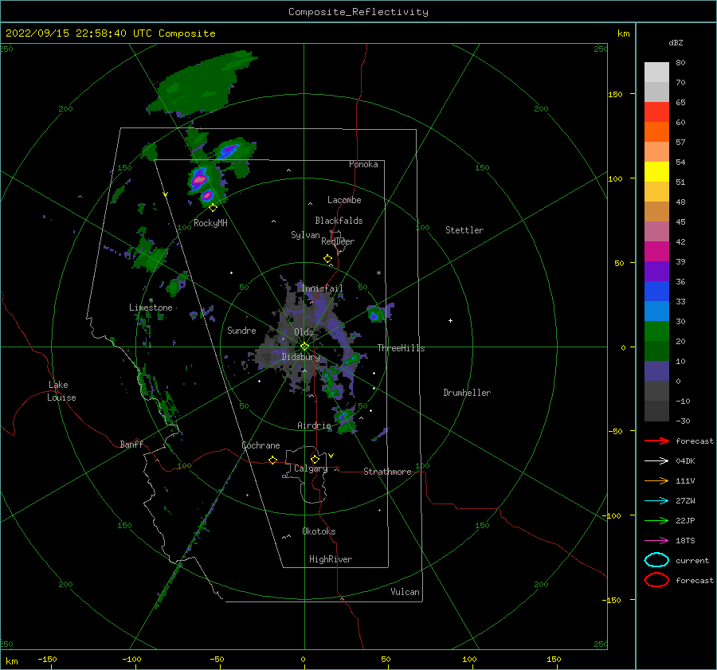The width and height of the screenshot is (717, 670).
Task: Pick the red 60-65 dBZ swatch
Action: [x=656, y=112]
